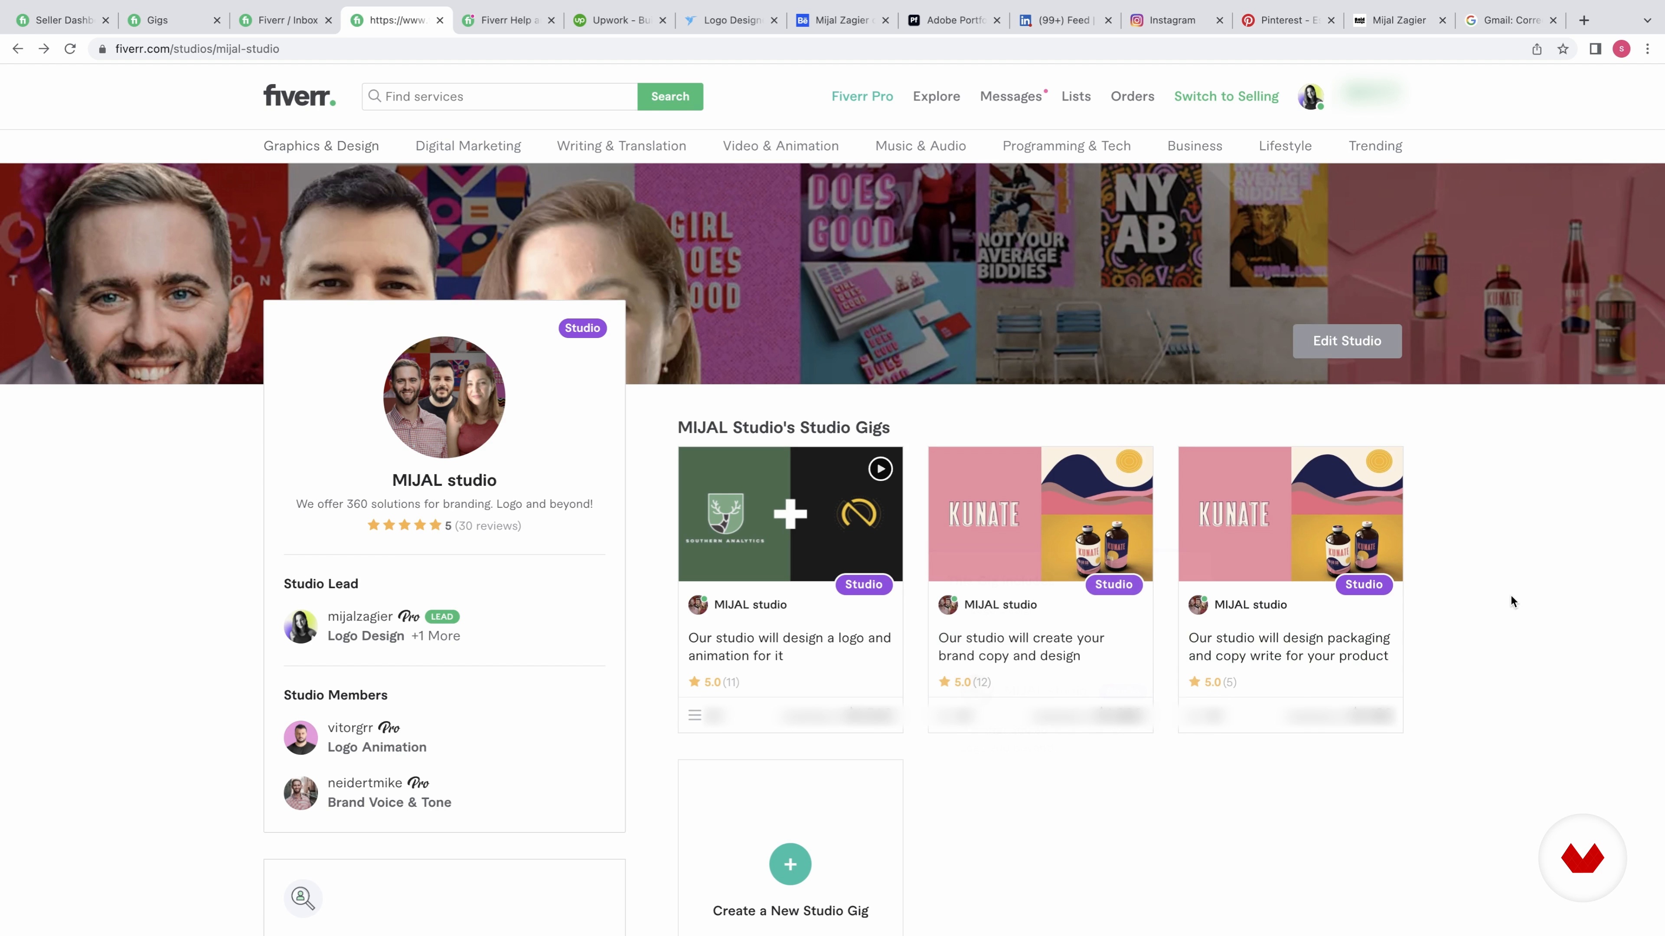Open the Chrome three-dot menu
Viewport: 1665px width, 936px height.
tap(1648, 49)
